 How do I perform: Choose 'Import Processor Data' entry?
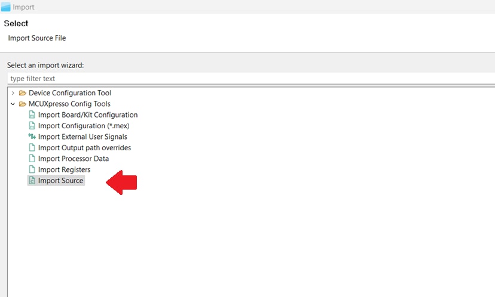pos(74,159)
